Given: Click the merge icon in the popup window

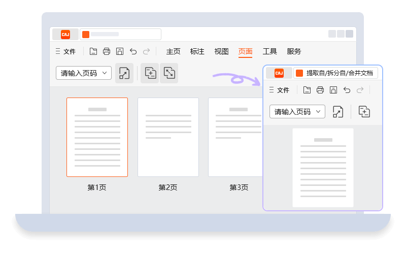Looking at the screenshot, I should 364,112.
